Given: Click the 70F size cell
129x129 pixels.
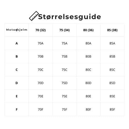Looking at the screenshot, I should click(x=41, y=109).
